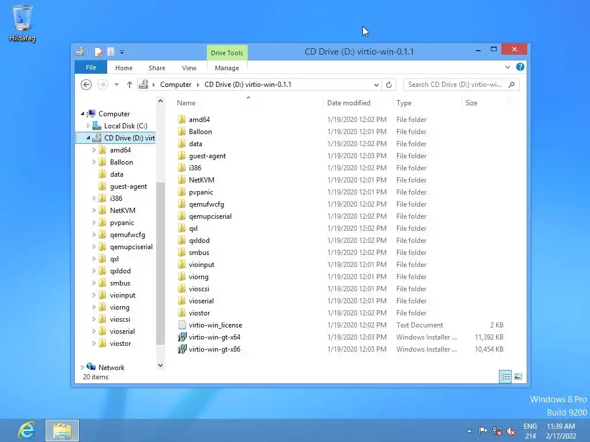Sort by the Date modified column header
This screenshot has width=590, height=442.
[349, 103]
